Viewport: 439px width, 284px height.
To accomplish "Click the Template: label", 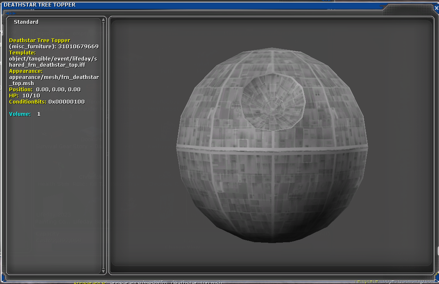I will tap(22, 53).
